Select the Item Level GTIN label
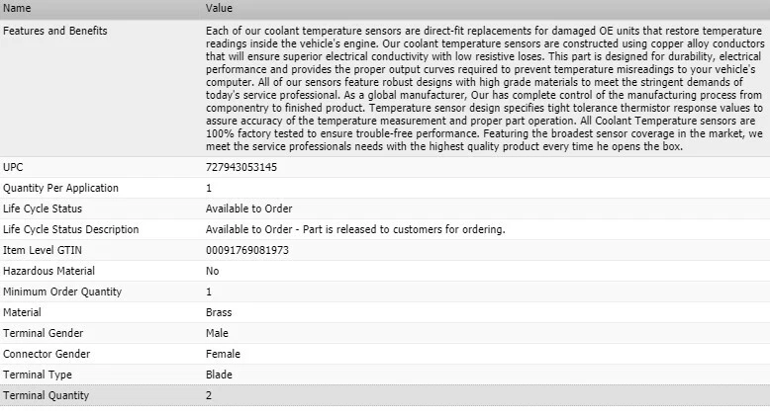This screenshot has height=417, width=770. point(42,250)
